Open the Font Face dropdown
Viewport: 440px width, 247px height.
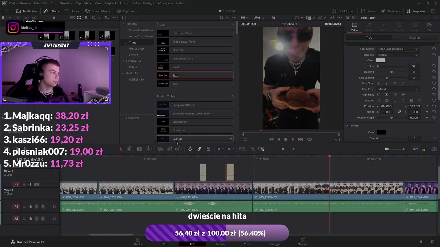398,55
